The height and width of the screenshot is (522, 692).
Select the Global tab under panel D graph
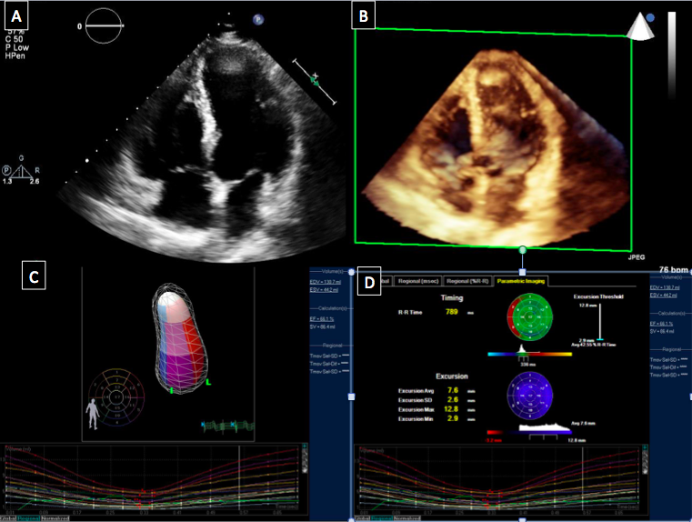(363, 518)
